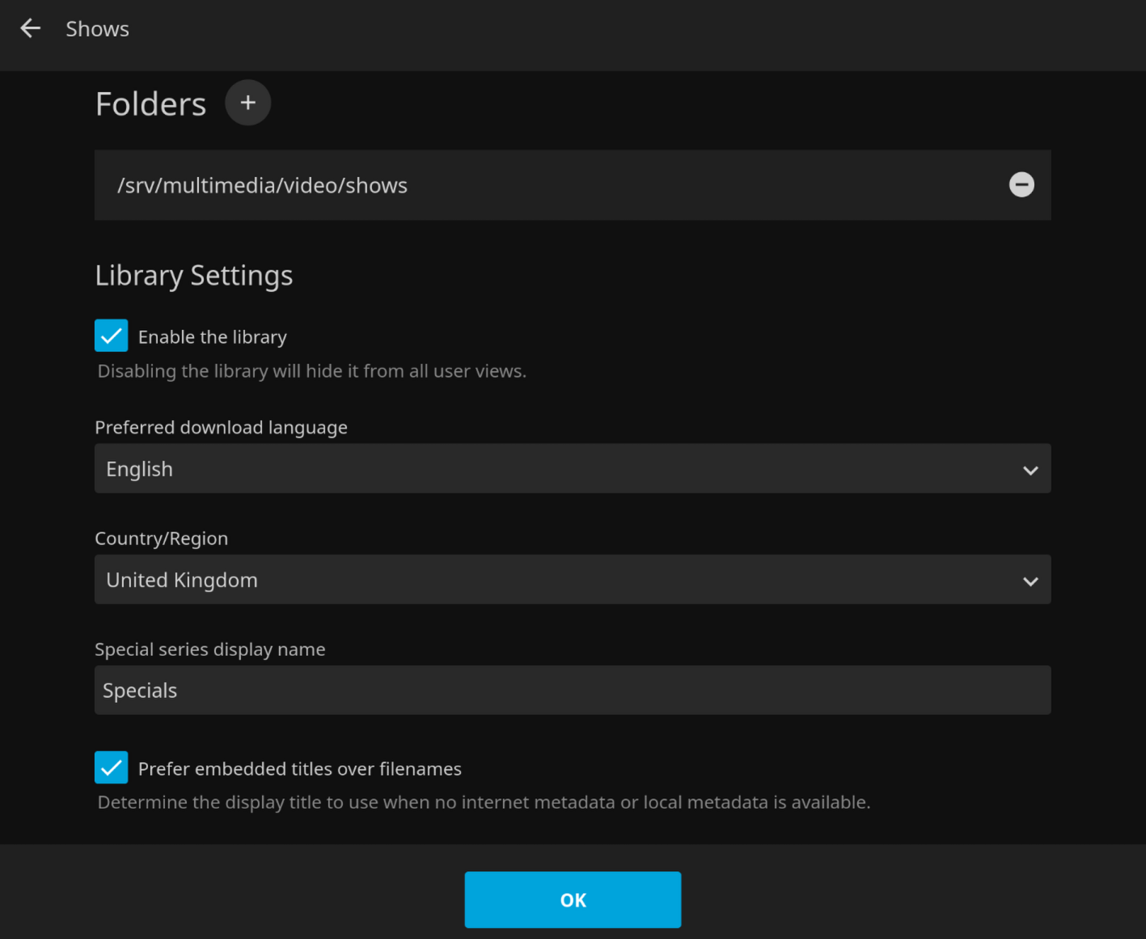The width and height of the screenshot is (1146, 939).
Task: Click the 'Special series display name' label
Action: [x=209, y=649]
